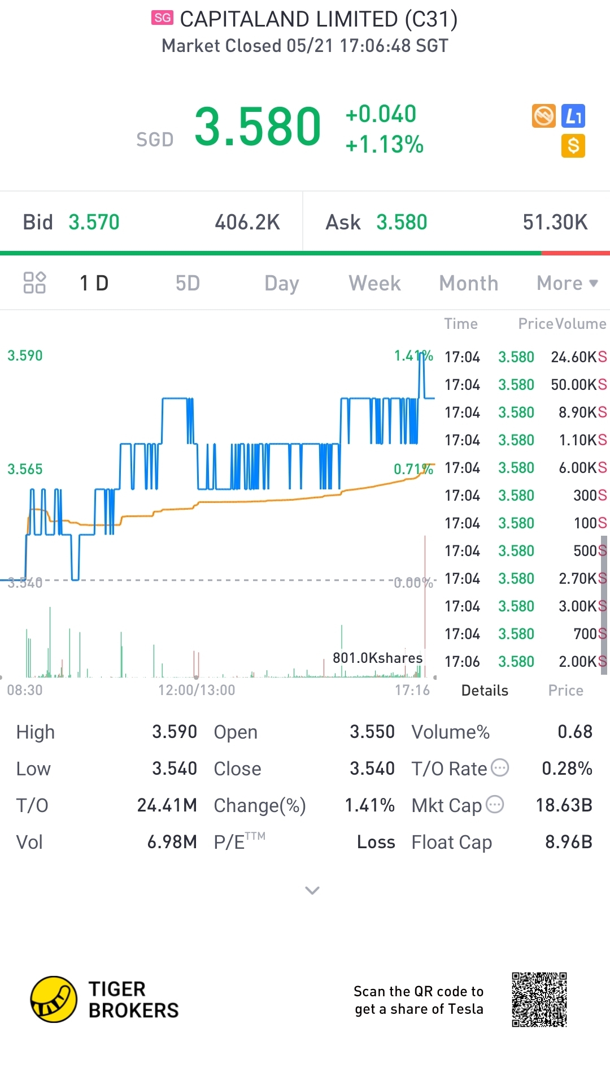Tap the Bid price 3.570
Viewport: 610px width, 1085px height.
(94, 222)
